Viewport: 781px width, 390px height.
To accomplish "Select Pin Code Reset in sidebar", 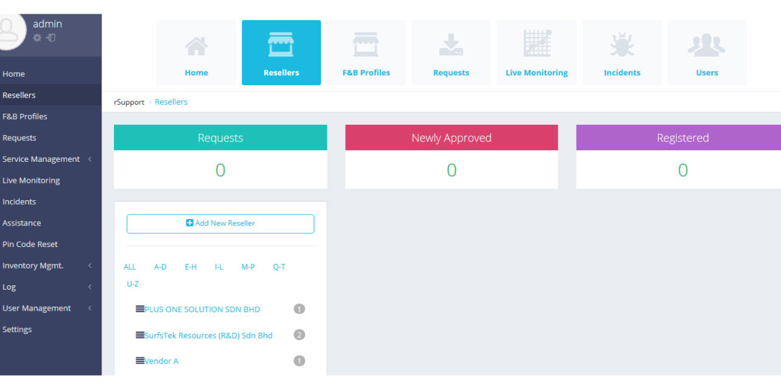I will [30, 244].
